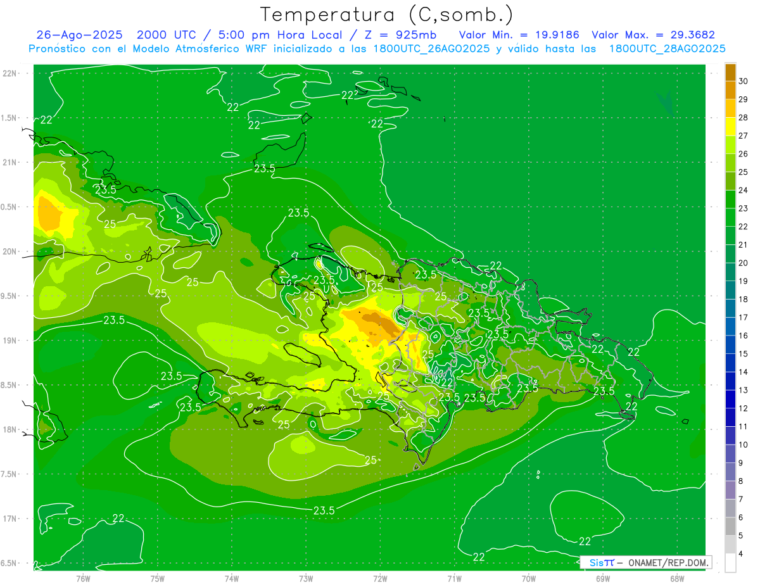Select the date text '26-Ago-2025'
This screenshot has height=587, width=760.
click(79, 35)
